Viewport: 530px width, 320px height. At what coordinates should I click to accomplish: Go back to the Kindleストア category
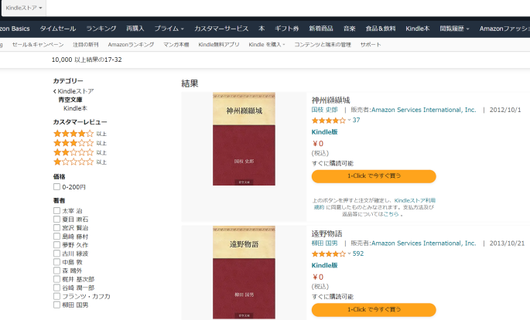tap(74, 91)
